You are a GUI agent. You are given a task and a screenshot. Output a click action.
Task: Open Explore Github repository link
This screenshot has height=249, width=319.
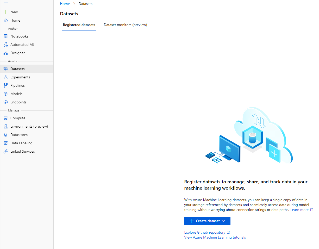click(205, 232)
